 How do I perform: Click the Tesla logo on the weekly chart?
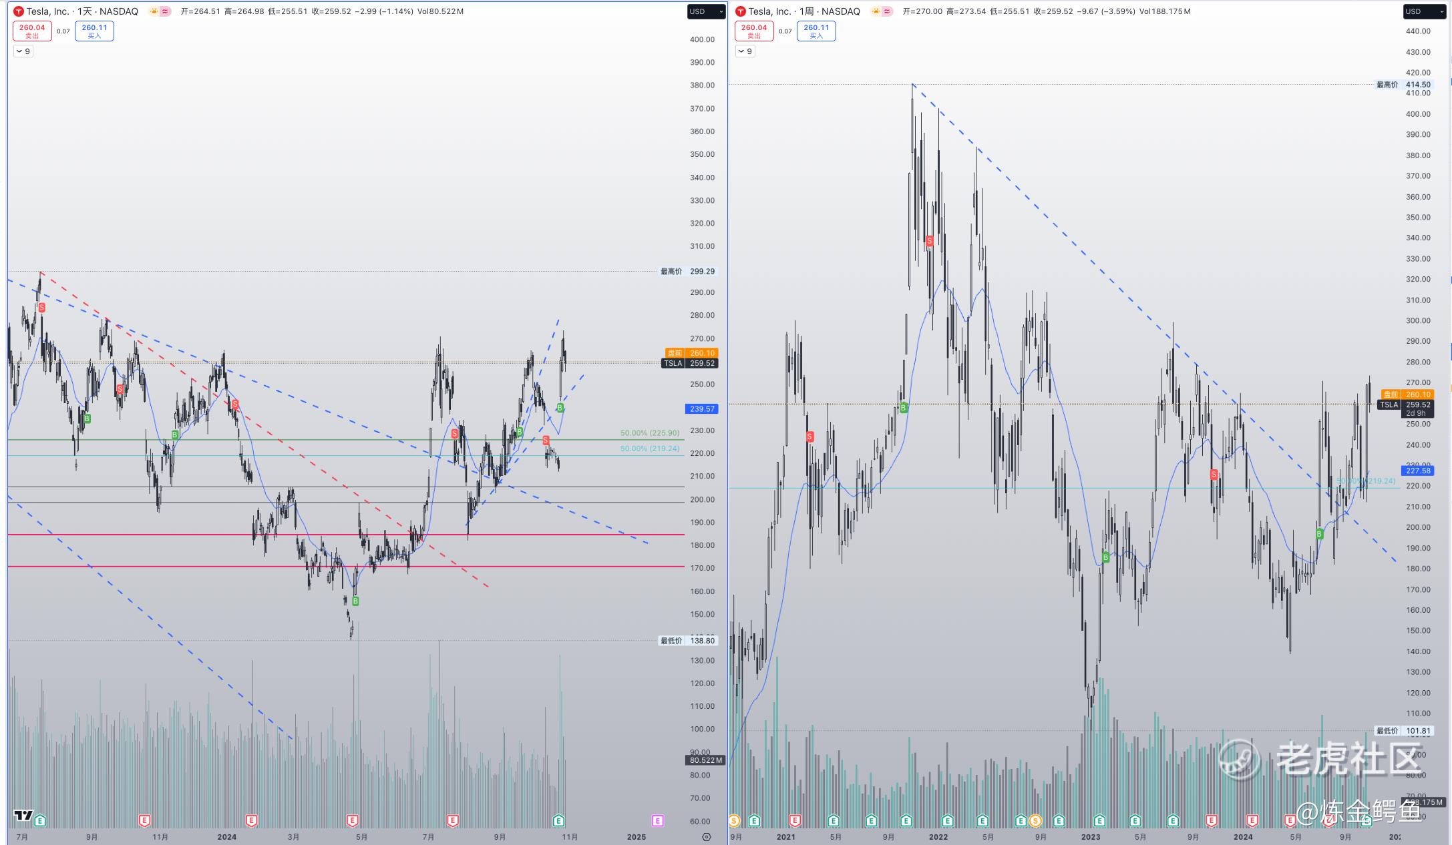(741, 11)
